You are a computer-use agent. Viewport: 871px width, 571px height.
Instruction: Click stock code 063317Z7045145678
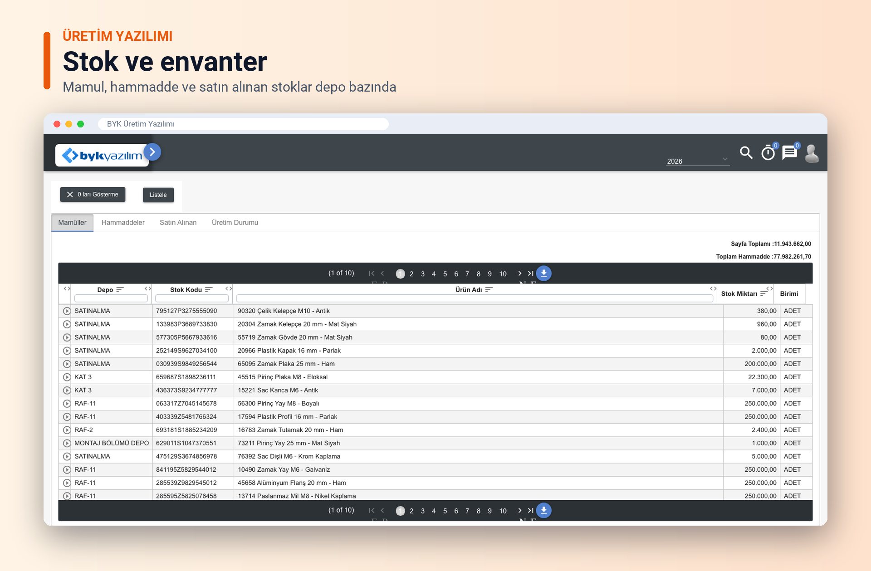[x=186, y=403]
